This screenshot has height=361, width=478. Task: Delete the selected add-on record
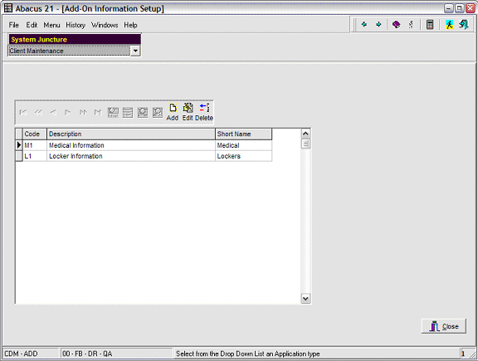[x=204, y=112]
